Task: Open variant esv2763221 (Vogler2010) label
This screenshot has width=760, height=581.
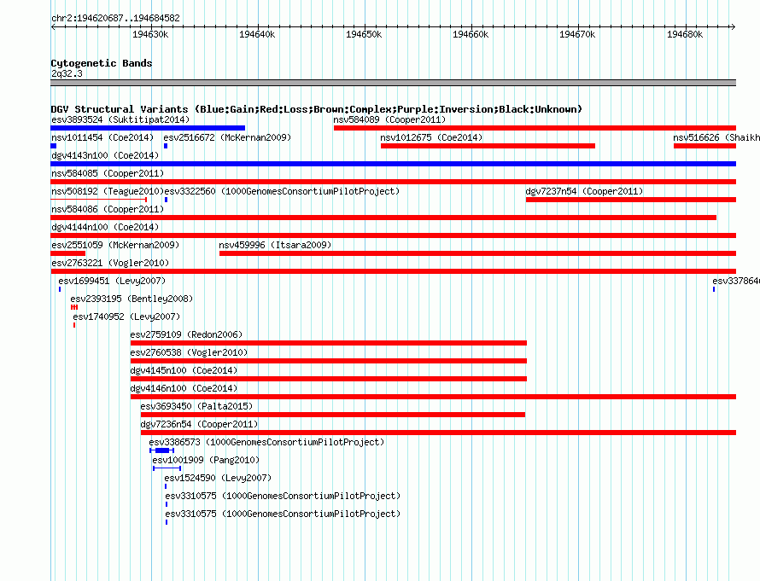Action: 110,263
